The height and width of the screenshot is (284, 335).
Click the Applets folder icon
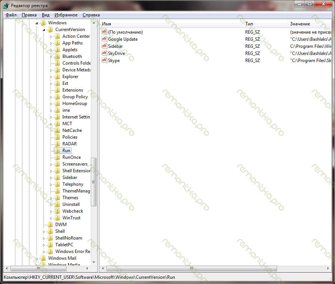58,50
